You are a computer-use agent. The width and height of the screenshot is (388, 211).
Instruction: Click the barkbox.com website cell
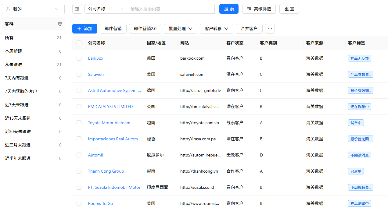pos(192,58)
